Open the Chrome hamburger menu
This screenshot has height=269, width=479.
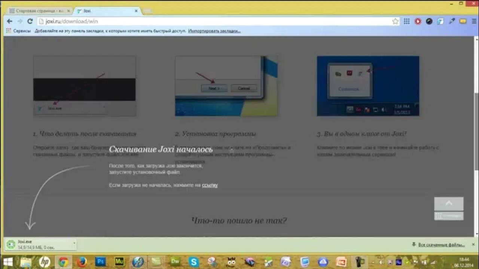click(x=473, y=22)
